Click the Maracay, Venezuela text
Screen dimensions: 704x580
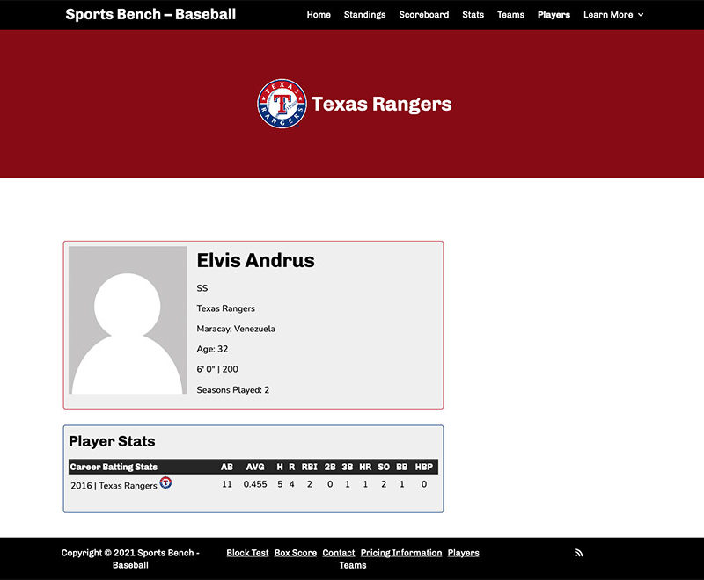236,329
